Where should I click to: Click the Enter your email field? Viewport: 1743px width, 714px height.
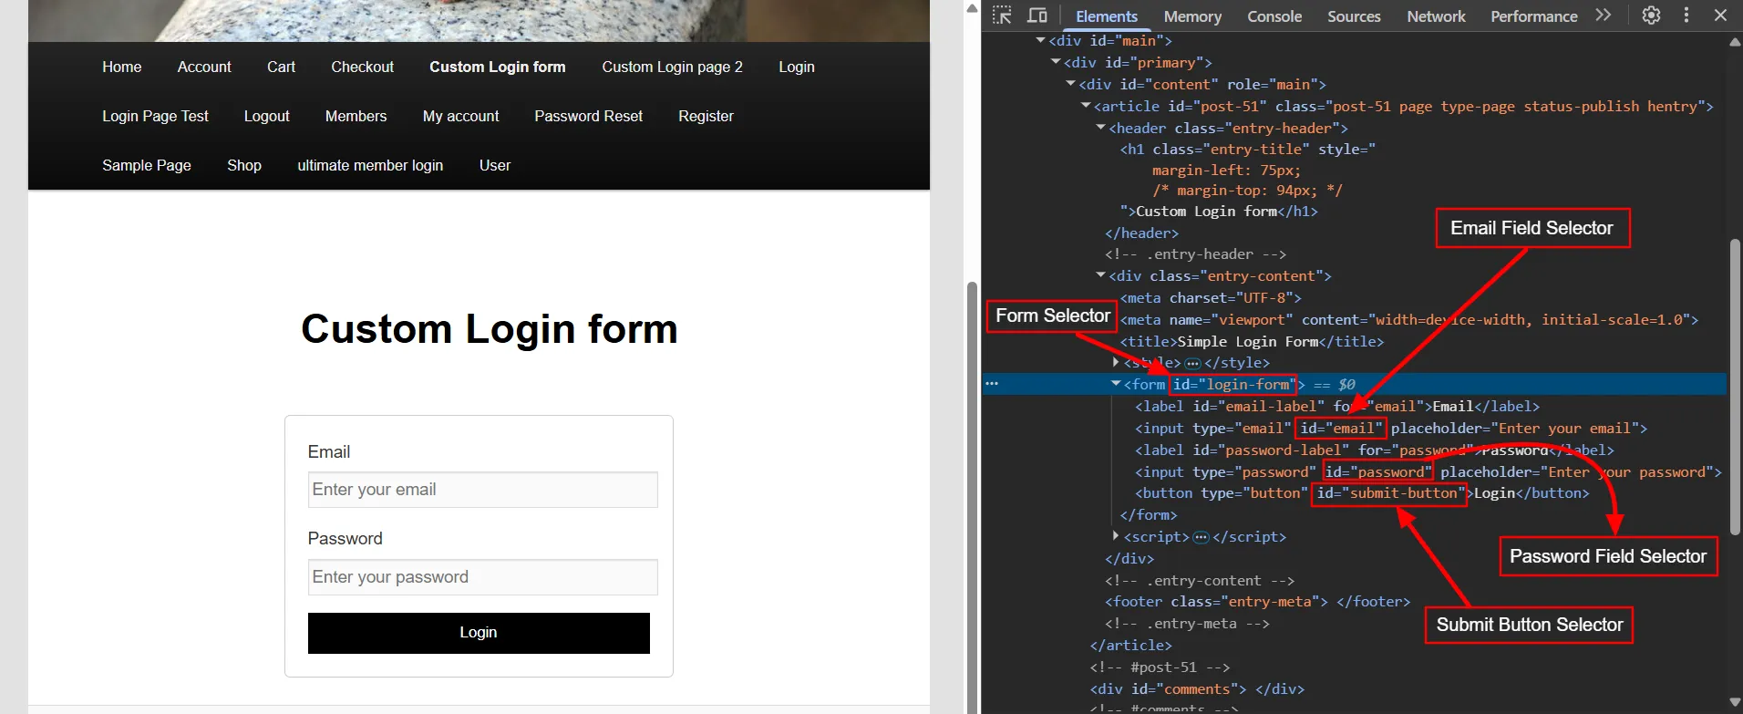click(x=482, y=490)
